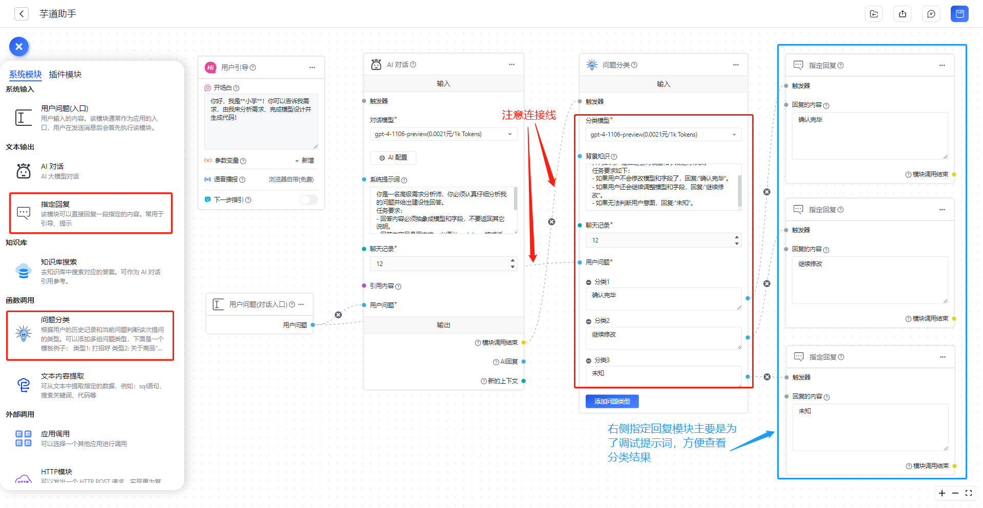Click 新增 next to 参数变量

coord(305,161)
